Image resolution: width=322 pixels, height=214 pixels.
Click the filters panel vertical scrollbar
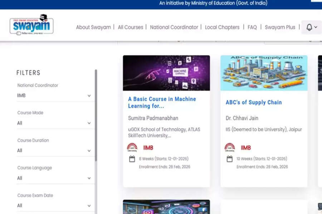pos(96,118)
